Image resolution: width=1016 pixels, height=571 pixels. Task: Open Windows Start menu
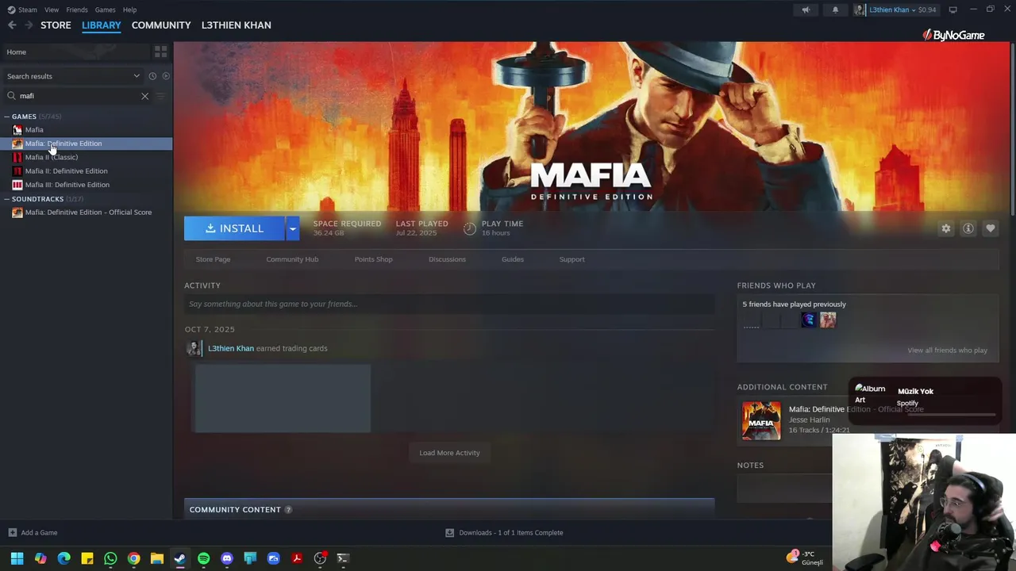point(17,558)
